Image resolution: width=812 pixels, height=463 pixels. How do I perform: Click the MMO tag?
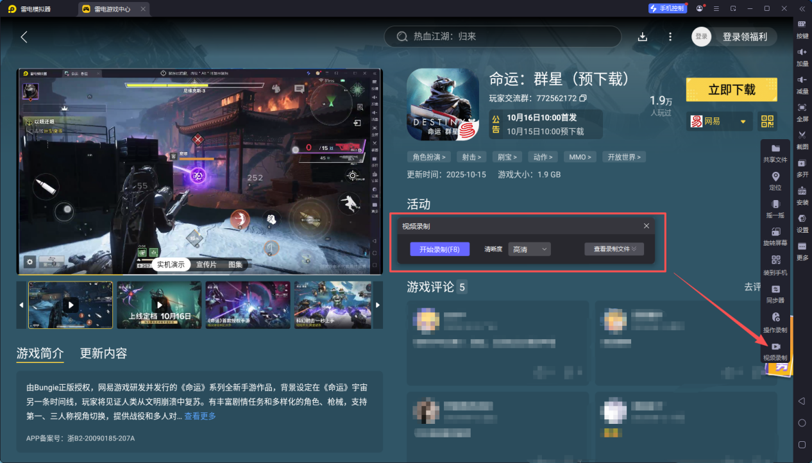[x=580, y=157]
